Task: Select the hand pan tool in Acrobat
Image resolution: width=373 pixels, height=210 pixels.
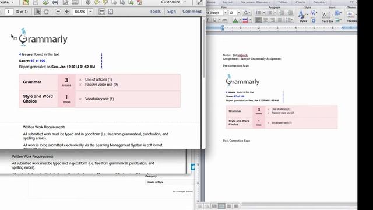Action: point(46,12)
